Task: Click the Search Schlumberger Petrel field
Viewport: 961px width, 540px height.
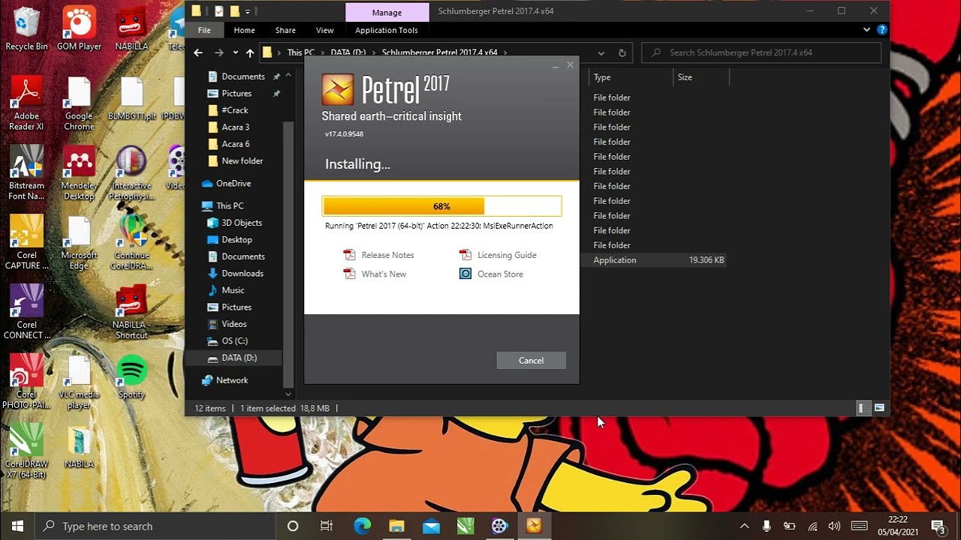Action: tap(762, 52)
